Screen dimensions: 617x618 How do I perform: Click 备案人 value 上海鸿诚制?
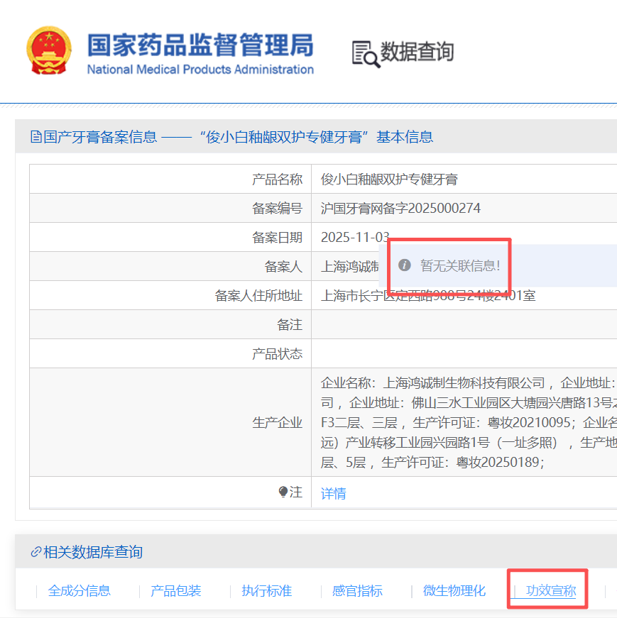[x=349, y=267]
